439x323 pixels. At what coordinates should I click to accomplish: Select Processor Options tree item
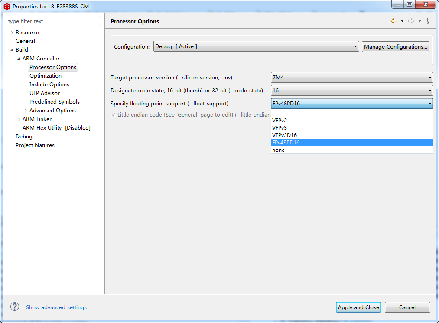52,67
